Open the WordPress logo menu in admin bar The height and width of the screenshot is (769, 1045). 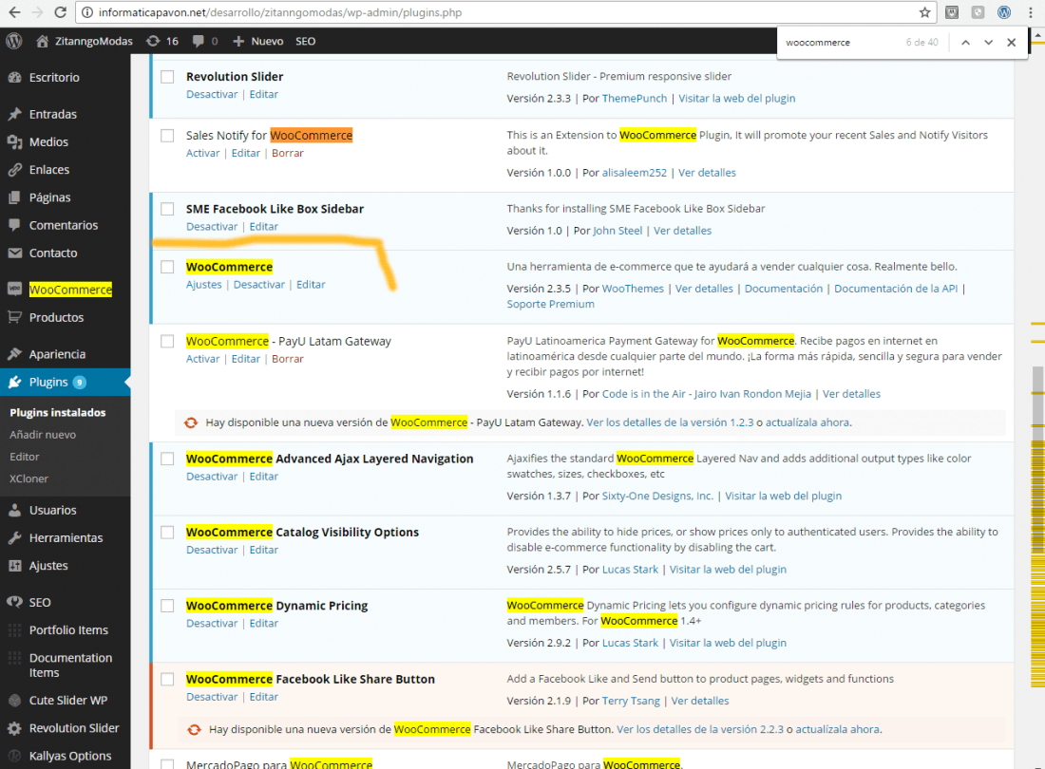coord(14,41)
